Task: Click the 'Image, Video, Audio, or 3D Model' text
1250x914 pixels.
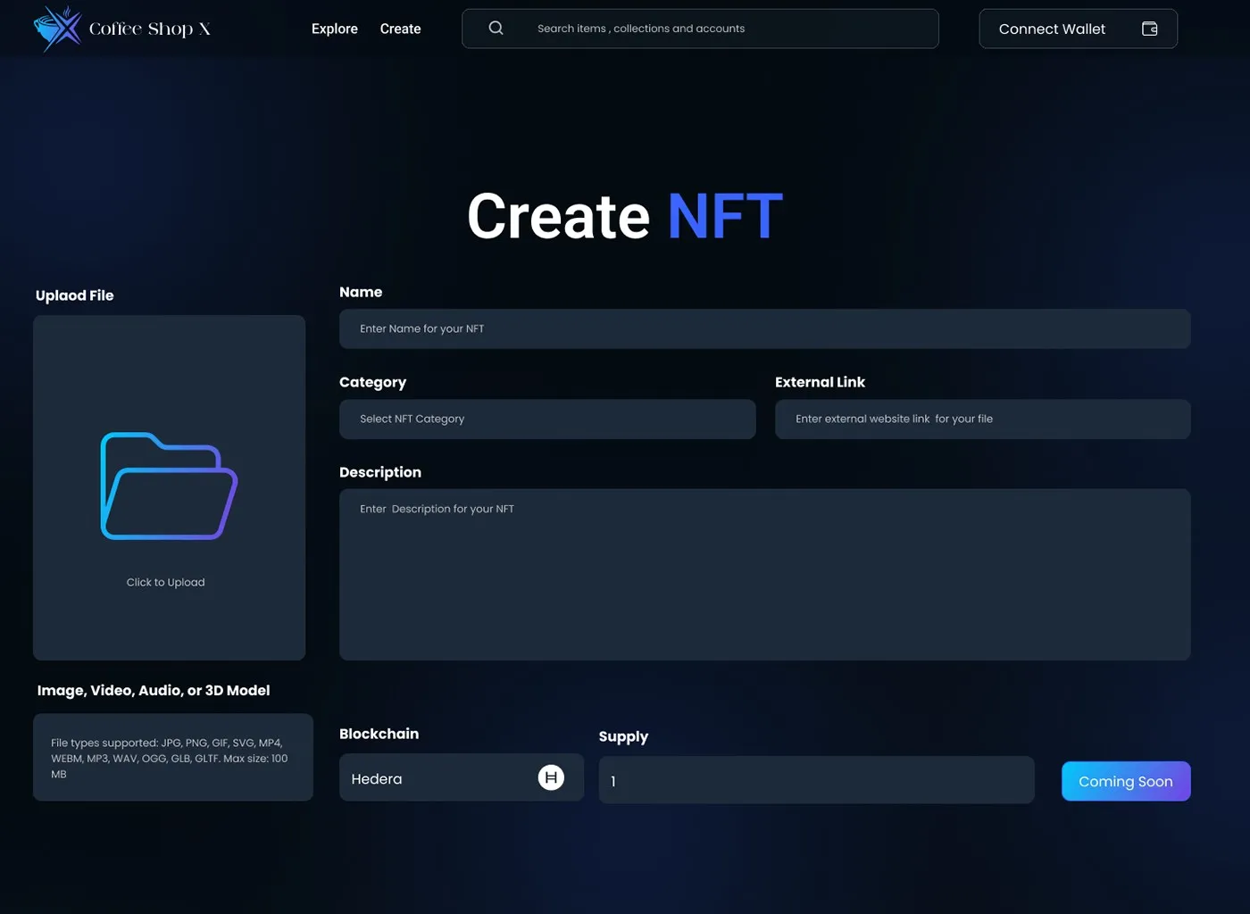Action: click(154, 690)
